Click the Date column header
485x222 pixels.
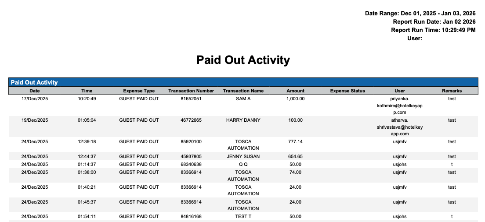click(34, 91)
